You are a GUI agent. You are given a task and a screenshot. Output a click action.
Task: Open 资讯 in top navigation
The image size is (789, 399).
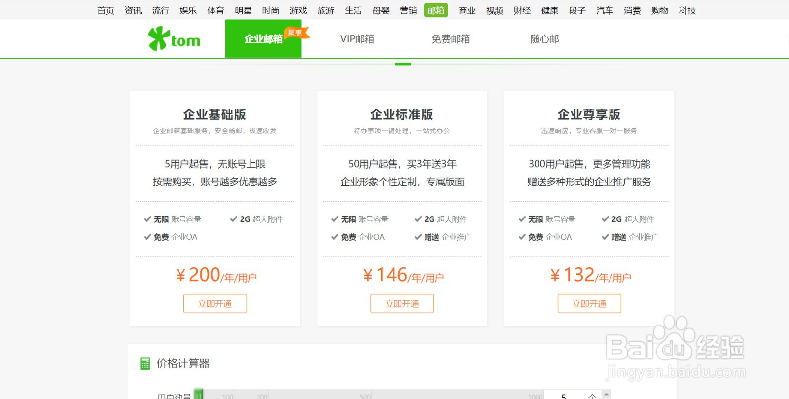pyautogui.click(x=133, y=10)
